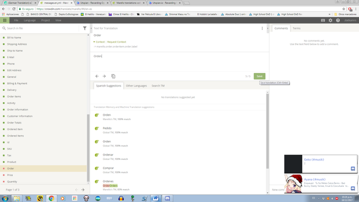
Task: Click the browser address bar URL
Action: click(64, 9)
